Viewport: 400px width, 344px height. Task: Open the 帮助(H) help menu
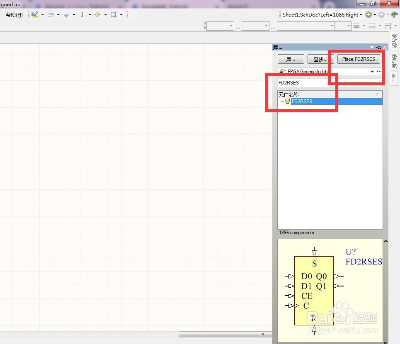[x=14, y=15]
